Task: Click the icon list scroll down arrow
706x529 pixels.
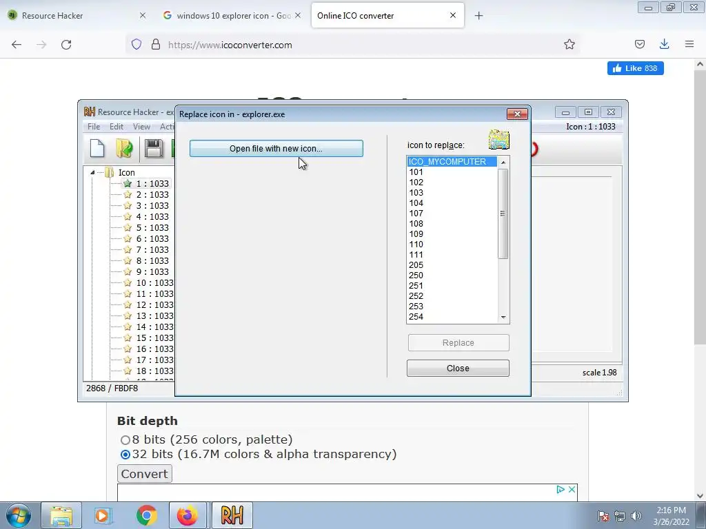Action: point(503,317)
